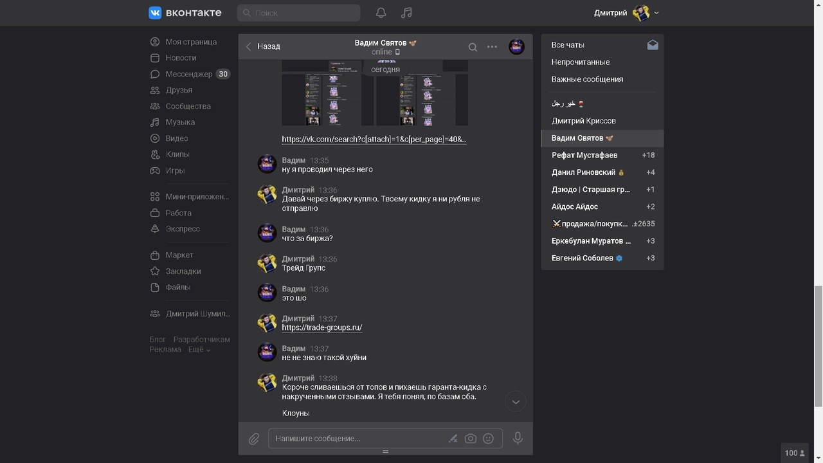Open the chat actions three-dot menu
823x463 pixels.
click(492, 47)
